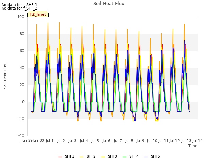Click the 40 y-axis tick label
Screen dimensions: 218x163
tap(22, 68)
